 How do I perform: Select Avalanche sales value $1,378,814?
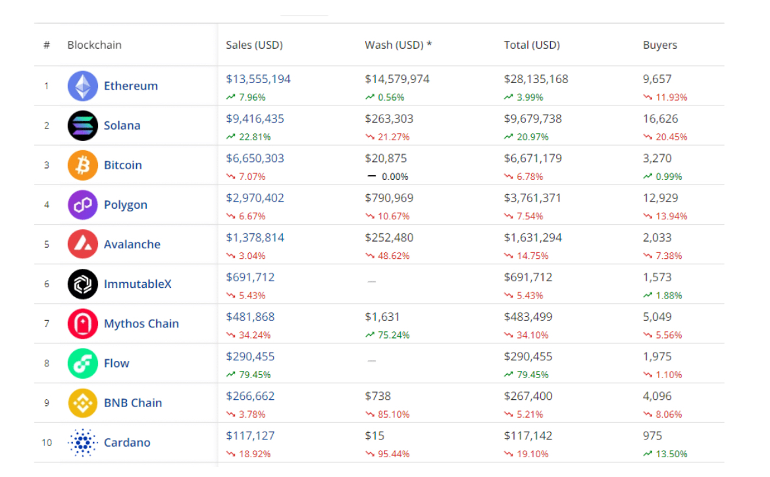[255, 238]
